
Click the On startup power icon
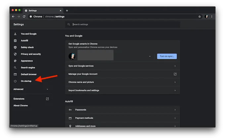pyautogui.click(x=15, y=81)
